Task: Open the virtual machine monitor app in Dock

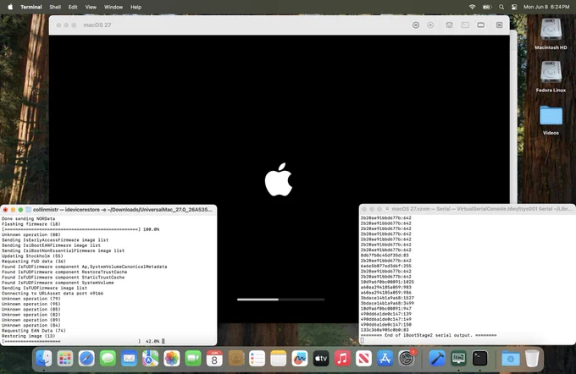Action: tap(458, 358)
